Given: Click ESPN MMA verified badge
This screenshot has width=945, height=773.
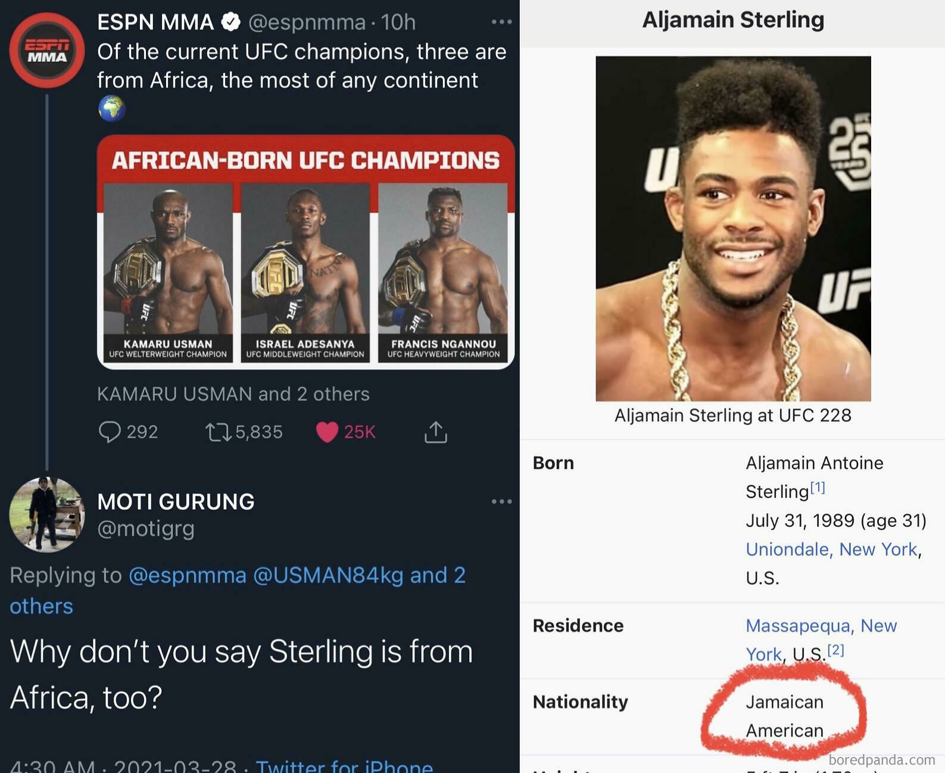Looking at the screenshot, I should pyautogui.click(x=231, y=23).
